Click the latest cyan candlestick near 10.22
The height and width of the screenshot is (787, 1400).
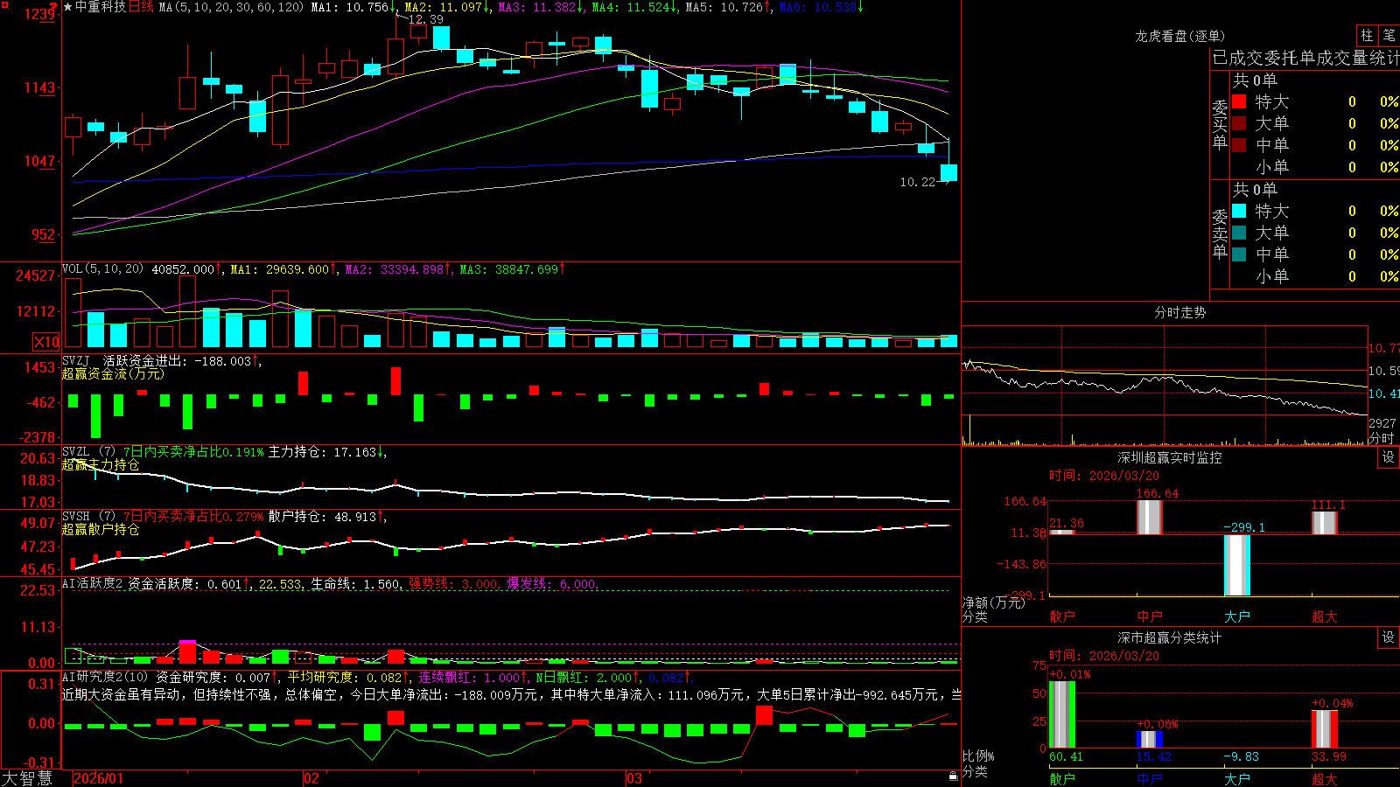pyautogui.click(x=948, y=172)
